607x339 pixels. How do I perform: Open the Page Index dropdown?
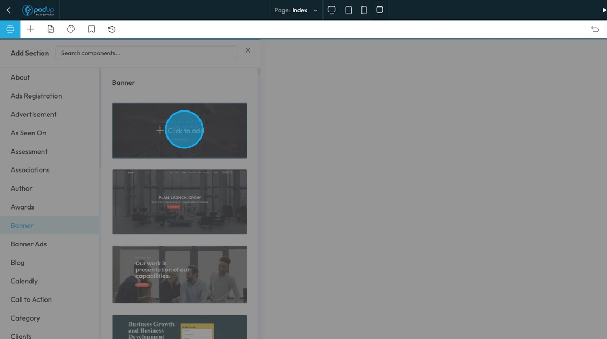296,10
